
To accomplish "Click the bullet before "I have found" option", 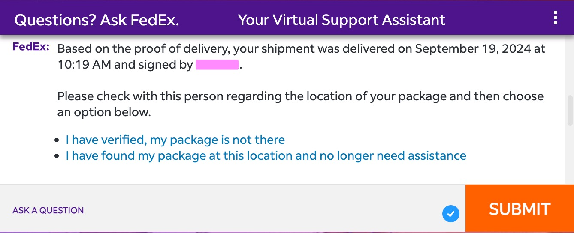I will tap(57, 156).
